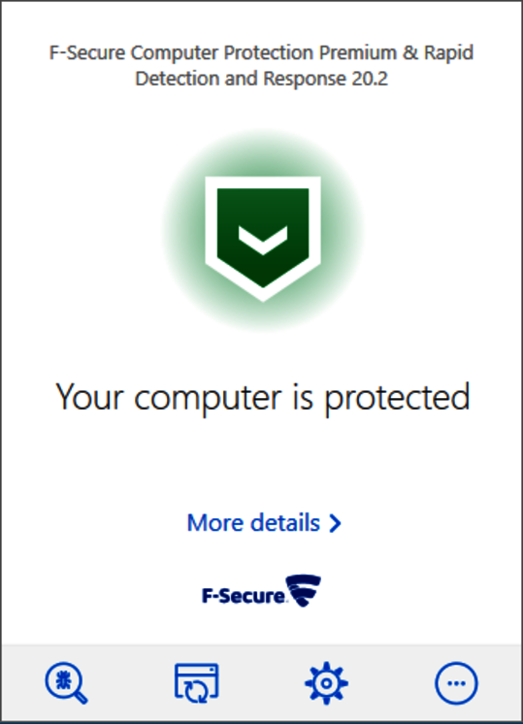Screen dimensions: 523x724
Task: Click the 'F-Secure' wordmark text
Action: 244,596
